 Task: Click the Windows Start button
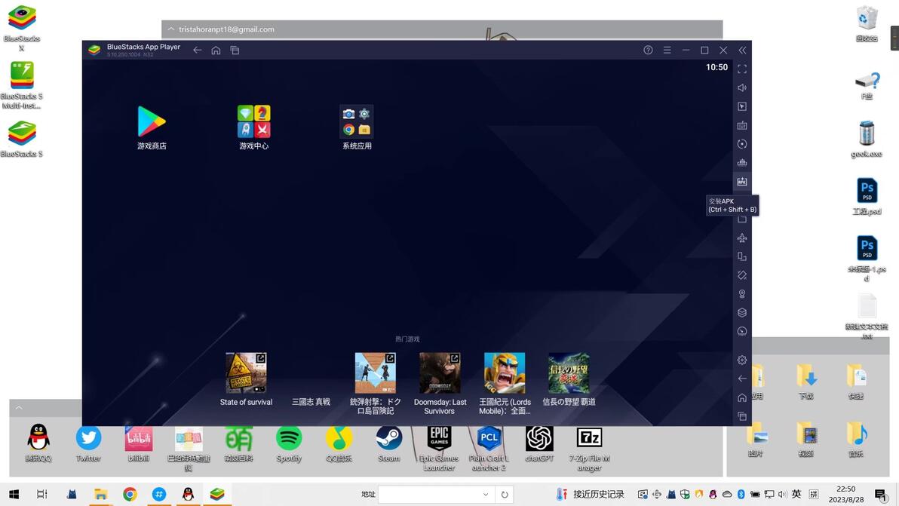pyautogui.click(x=14, y=494)
